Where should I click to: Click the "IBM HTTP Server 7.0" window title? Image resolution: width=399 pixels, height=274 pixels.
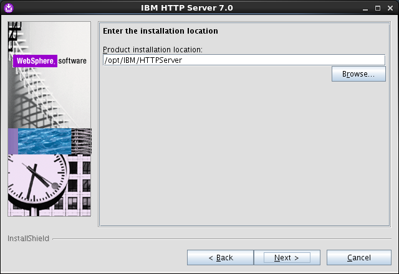[187, 8]
